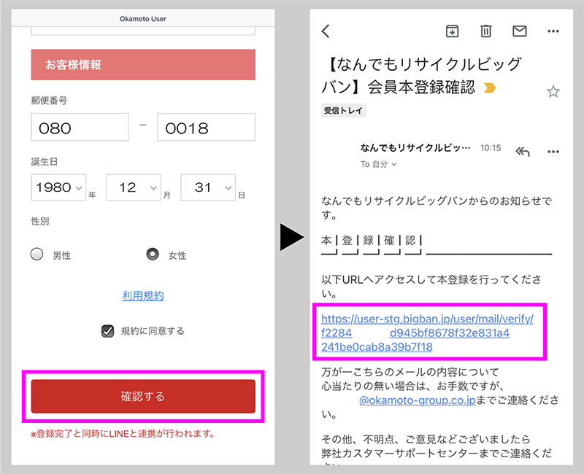Tap the yellow importance marker beside subject

pyautogui.click(x=490, y=88)
